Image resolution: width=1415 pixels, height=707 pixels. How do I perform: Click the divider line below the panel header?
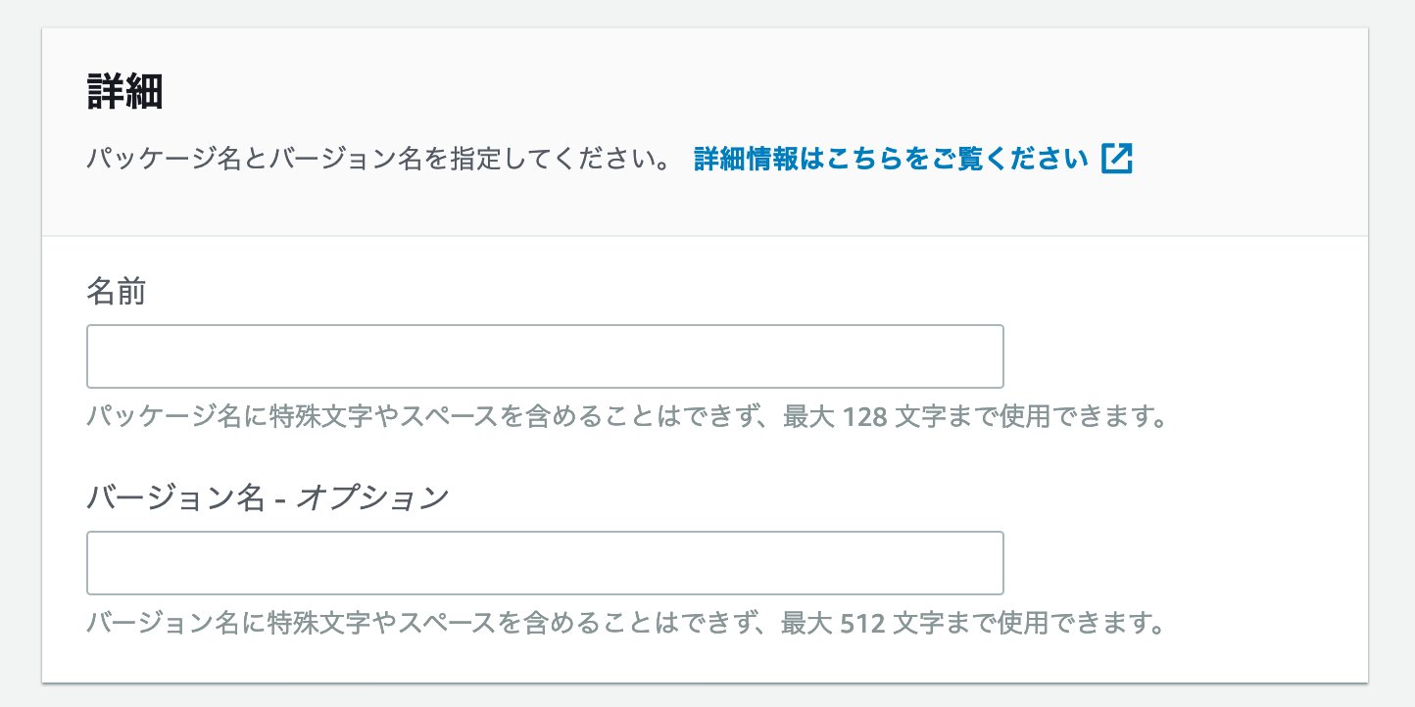(705, 236)
